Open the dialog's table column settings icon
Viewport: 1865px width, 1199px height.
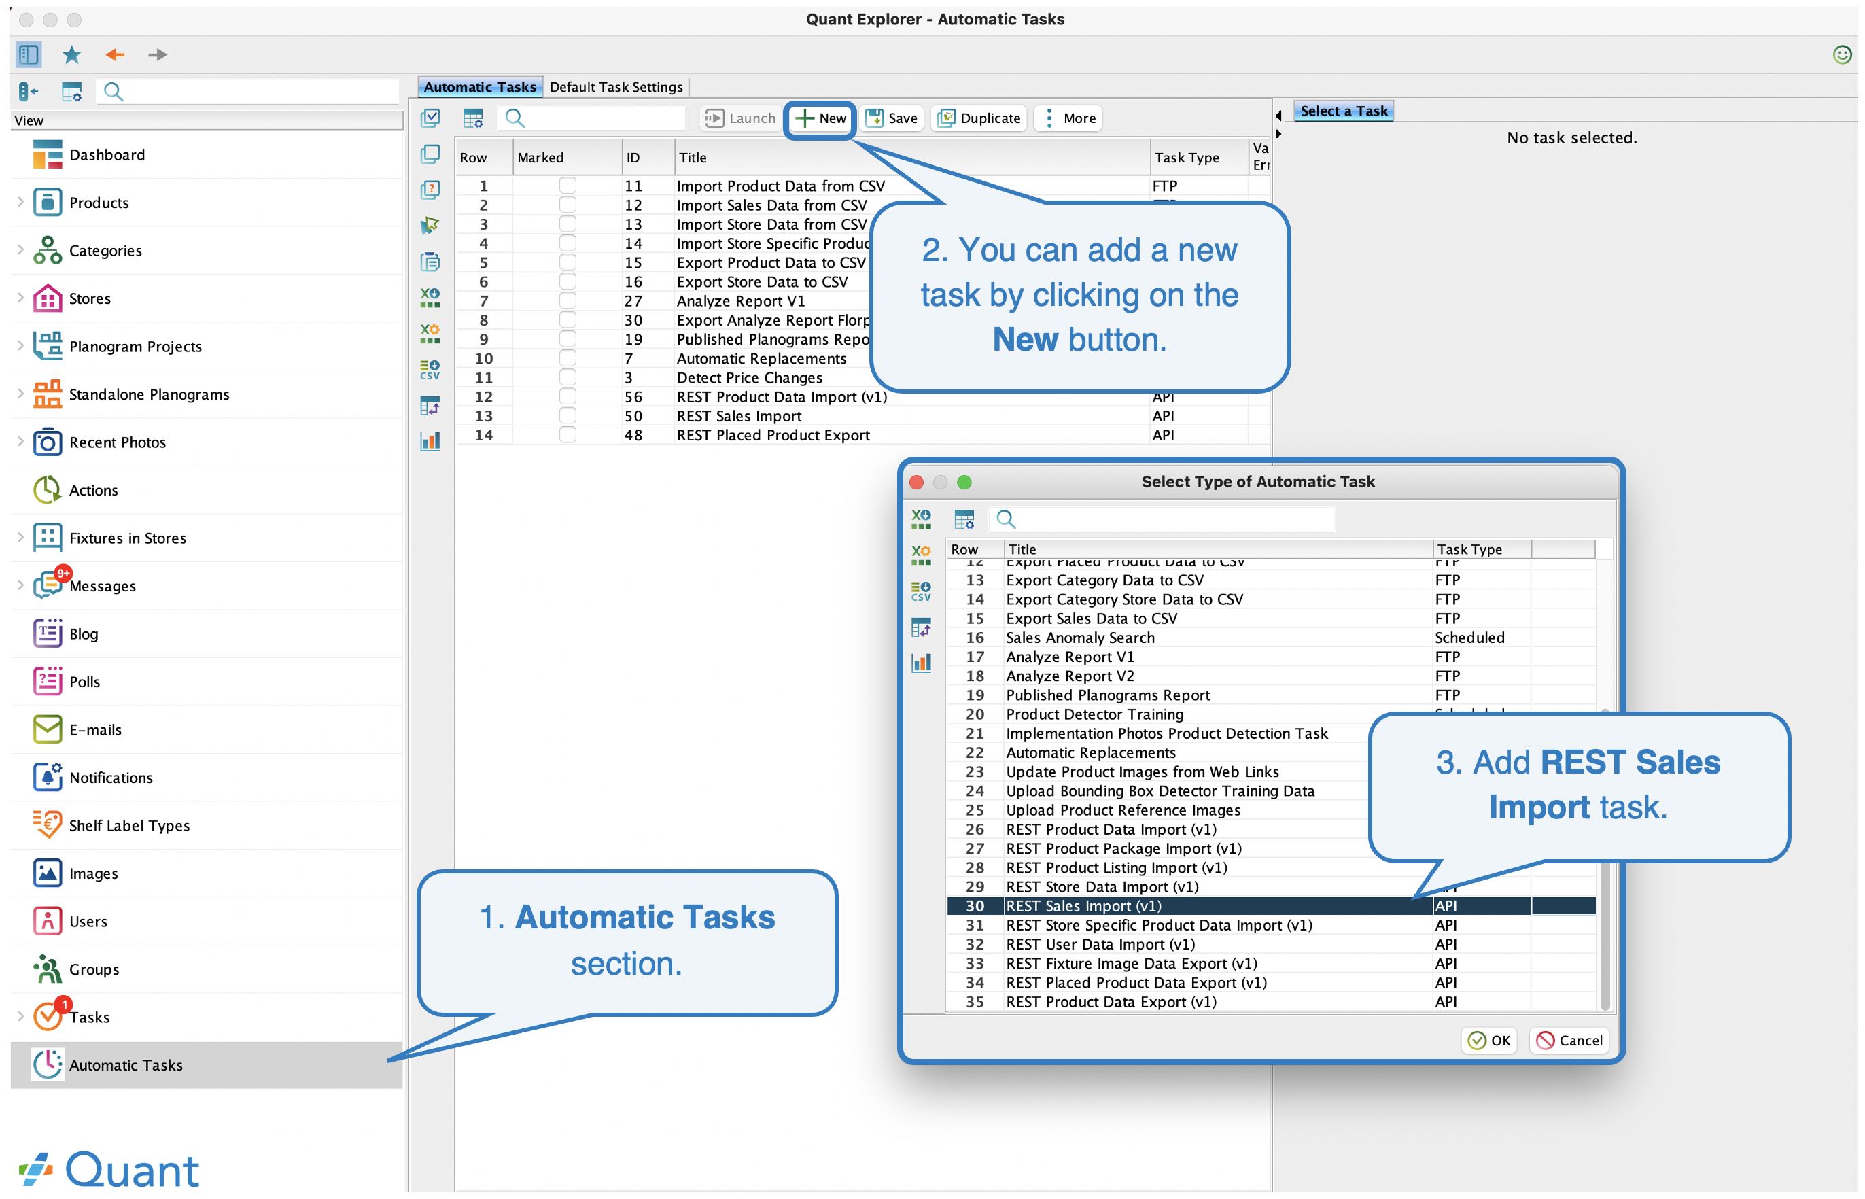[964, 519]
